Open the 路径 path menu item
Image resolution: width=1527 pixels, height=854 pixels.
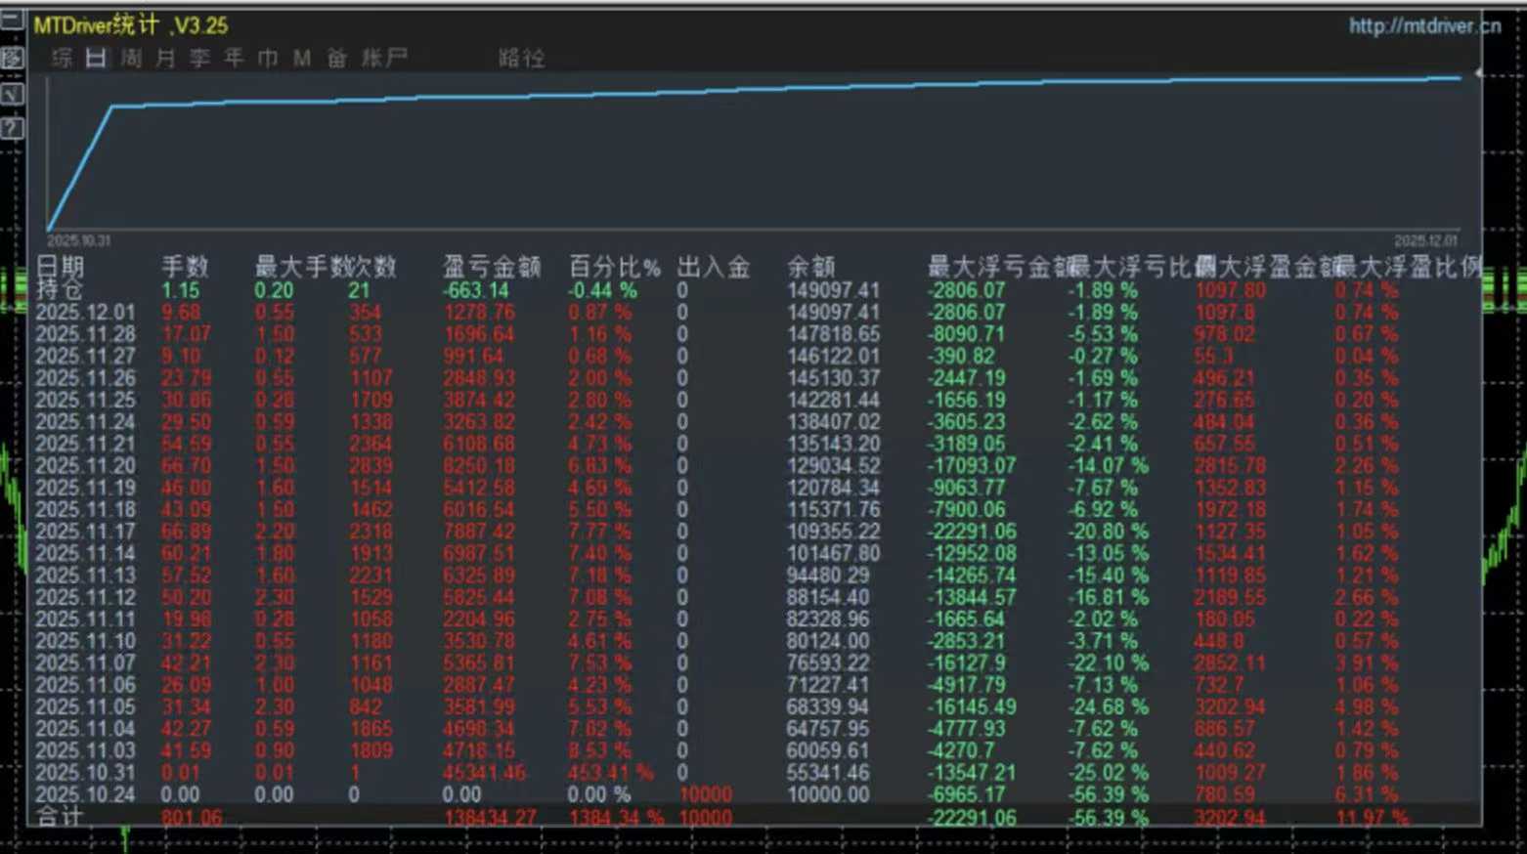pos(520,59)
